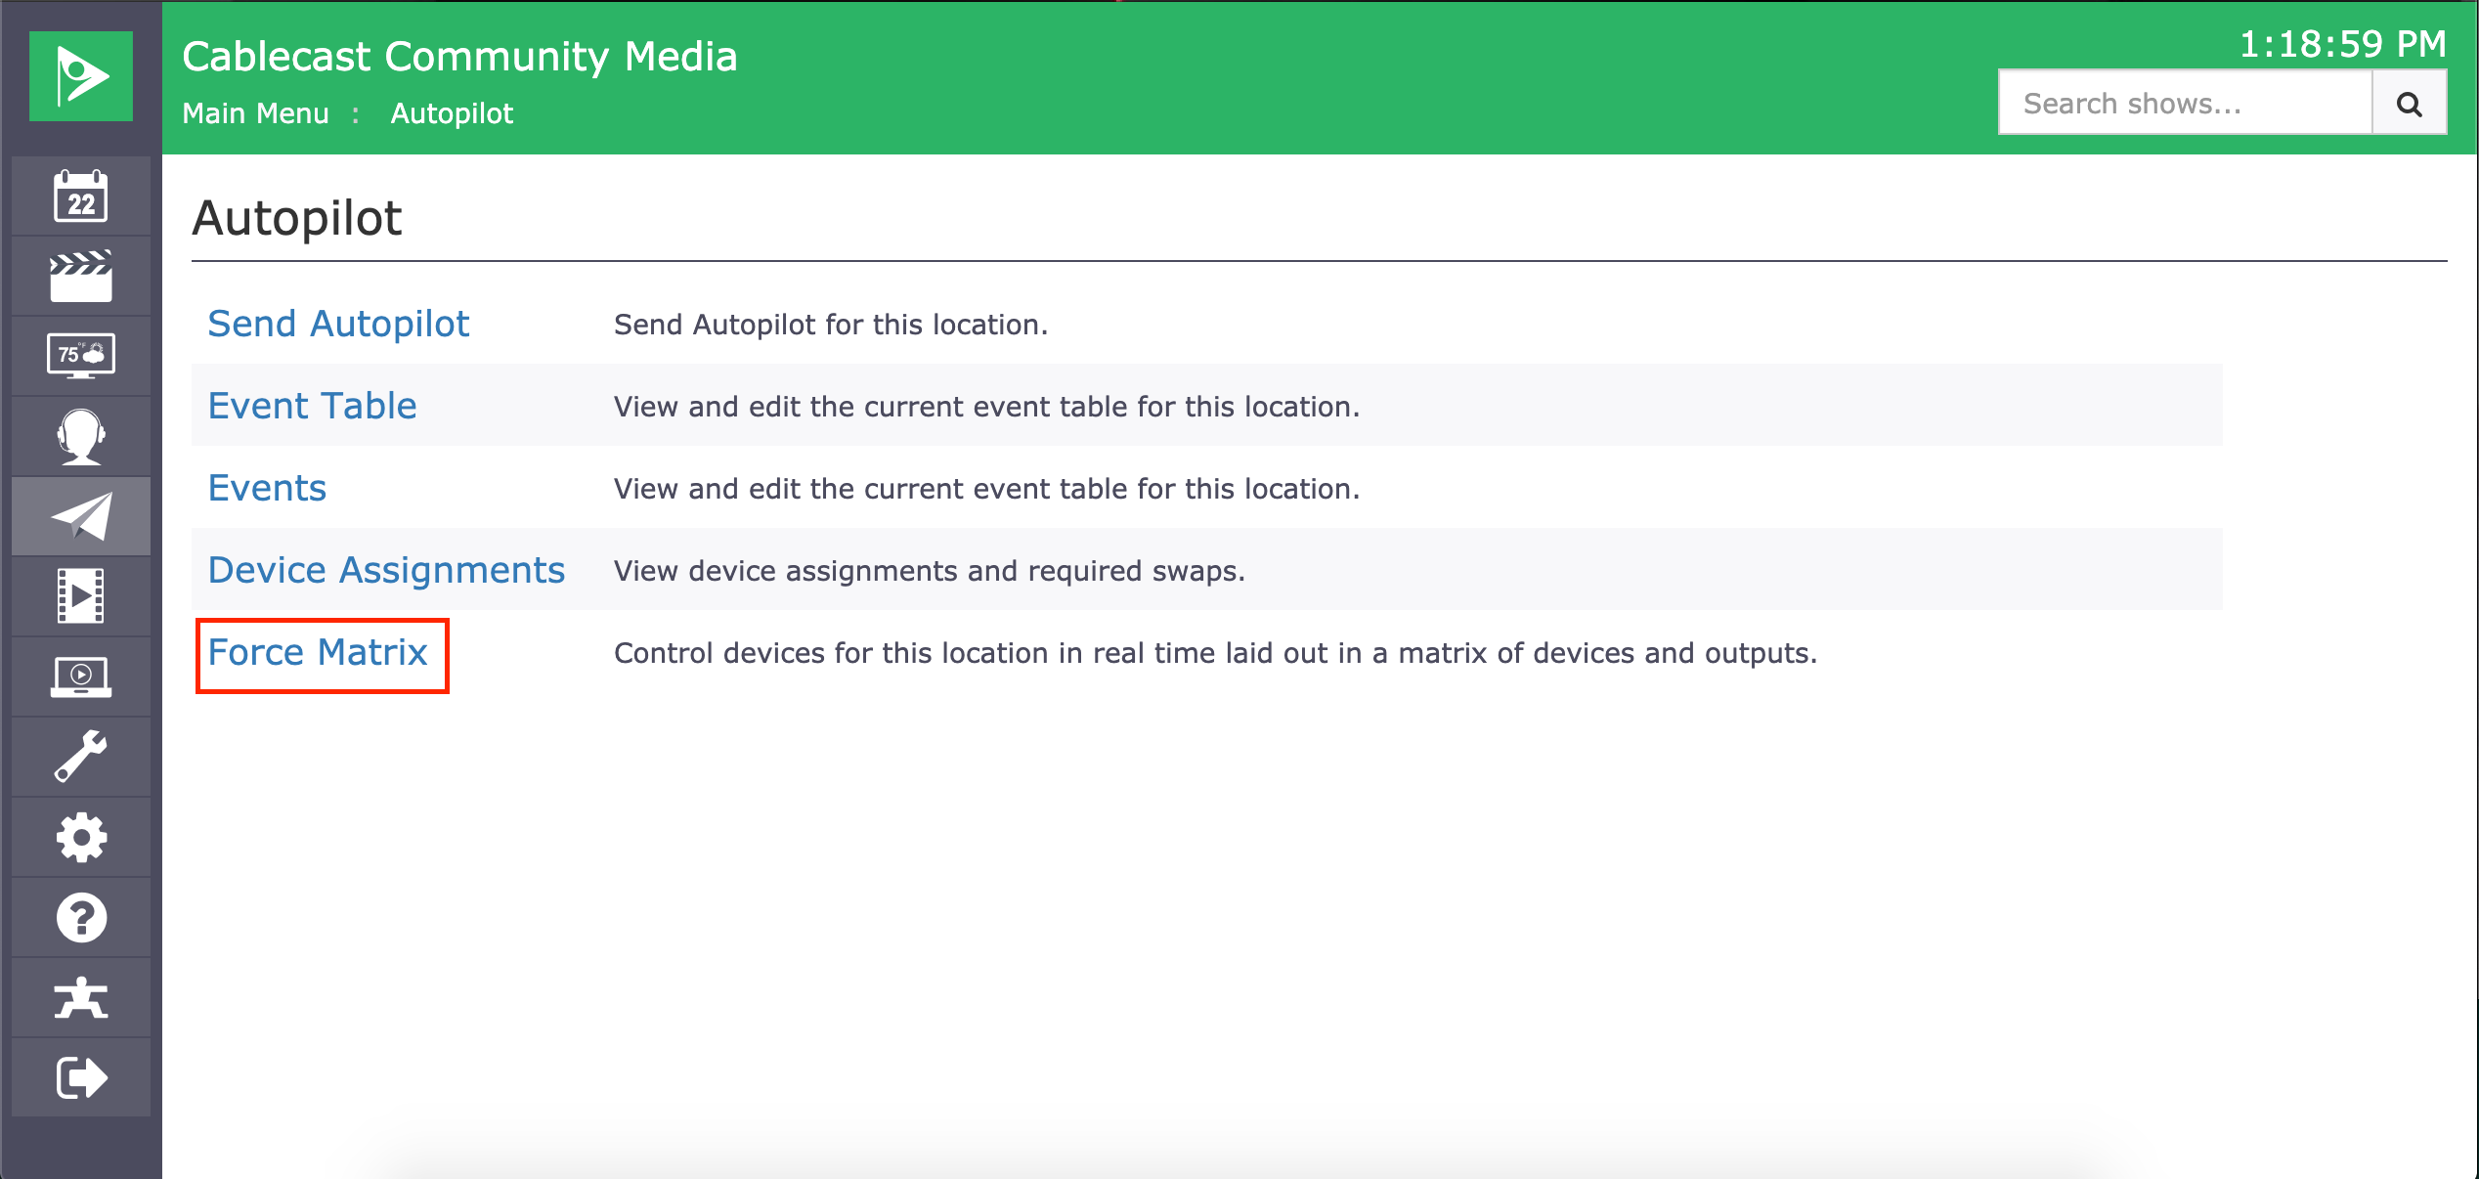
Task: Click the Force Matrix description text
Action: click(x=1215, y=653)
